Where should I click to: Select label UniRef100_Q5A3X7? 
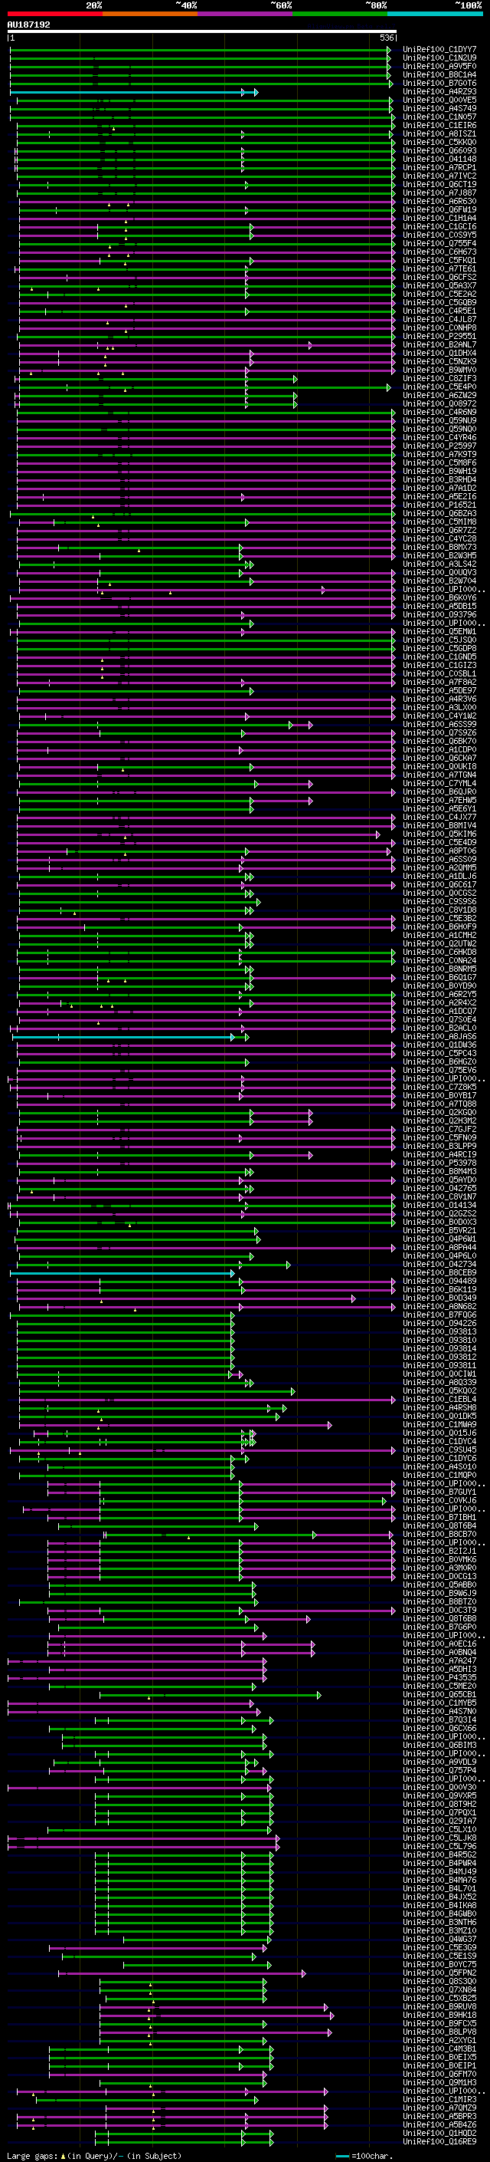coord(439,285)
